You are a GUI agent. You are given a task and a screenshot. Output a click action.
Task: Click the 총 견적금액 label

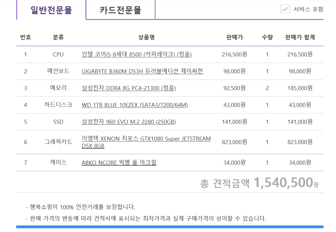[225, 184]
